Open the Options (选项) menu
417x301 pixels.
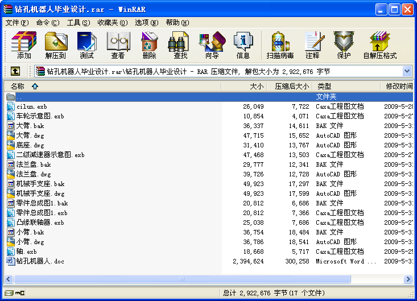(x=147, y=23)
